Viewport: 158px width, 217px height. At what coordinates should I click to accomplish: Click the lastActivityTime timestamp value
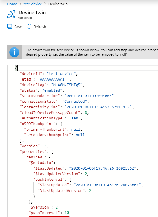[x=98, y=107]
